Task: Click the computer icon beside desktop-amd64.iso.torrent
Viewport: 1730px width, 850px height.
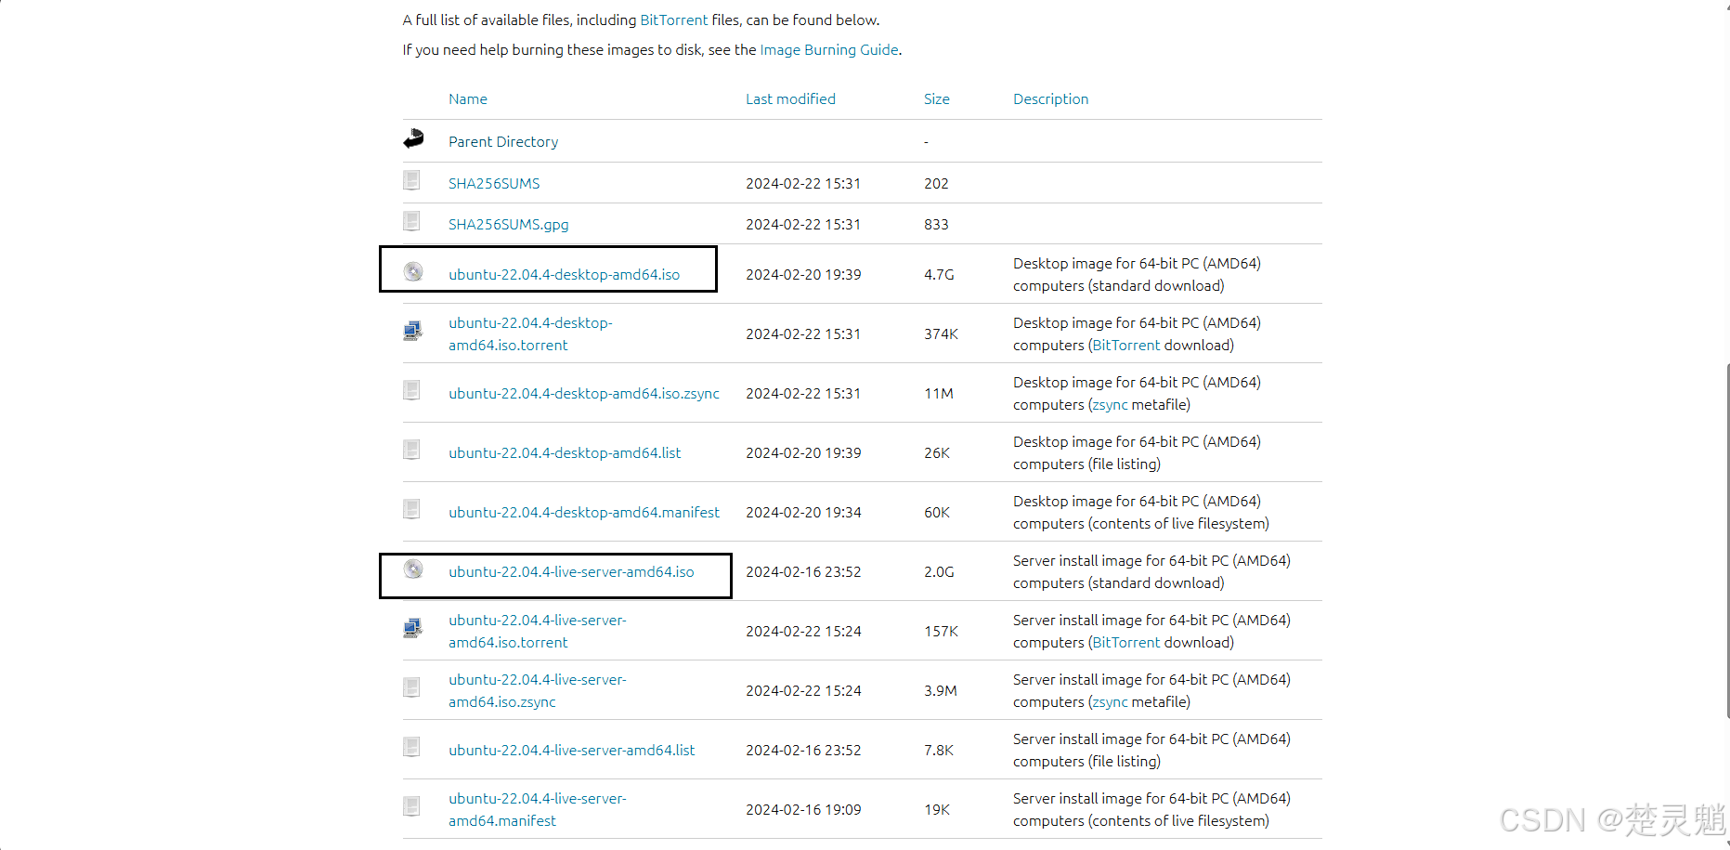Action: [413, 332]
